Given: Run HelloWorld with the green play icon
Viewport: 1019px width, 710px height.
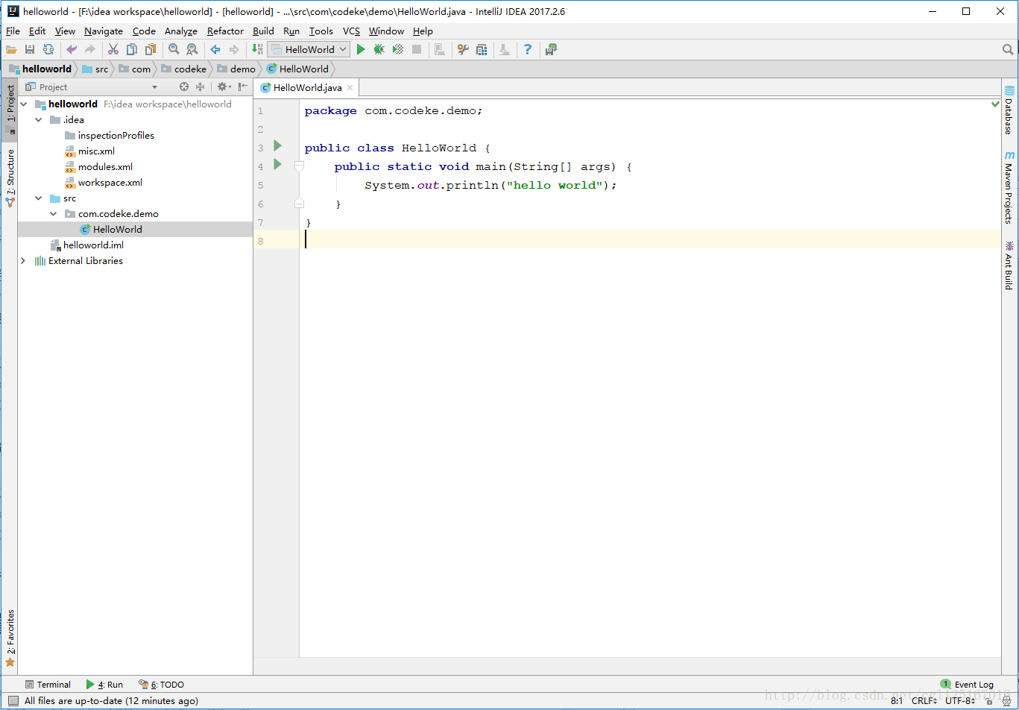Looking at the screenshot, I should click(x=361, y=49).
